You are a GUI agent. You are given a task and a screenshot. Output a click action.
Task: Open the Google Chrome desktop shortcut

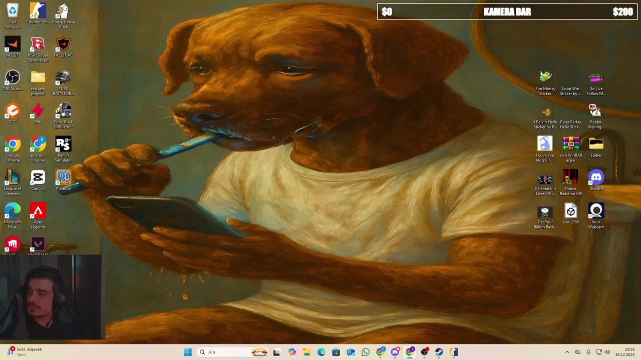click(x=13, y=149)
